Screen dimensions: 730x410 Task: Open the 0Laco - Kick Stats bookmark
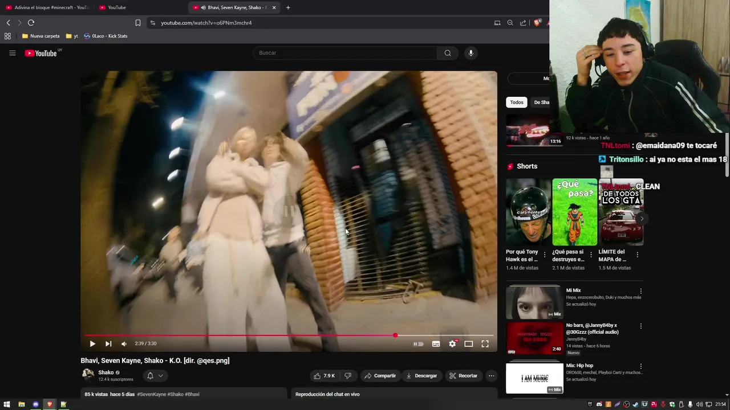coord(106,36)
